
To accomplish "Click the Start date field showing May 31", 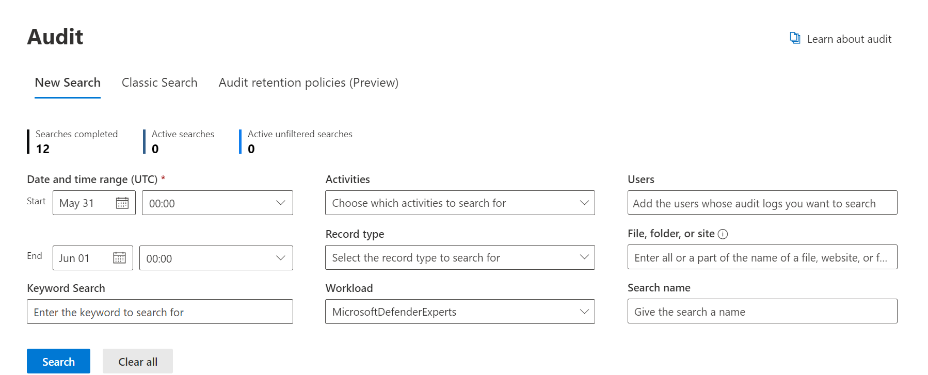I will tap(83, 203).
